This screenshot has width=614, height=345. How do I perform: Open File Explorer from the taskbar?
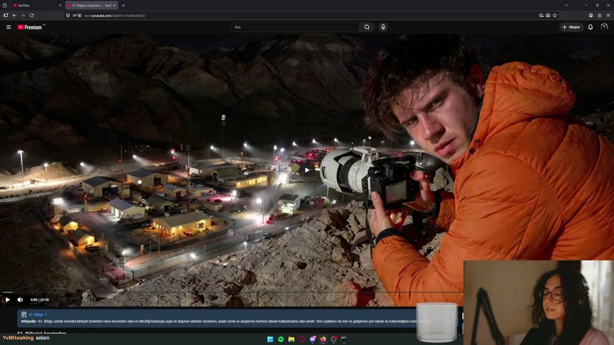[x=291, y=339]
